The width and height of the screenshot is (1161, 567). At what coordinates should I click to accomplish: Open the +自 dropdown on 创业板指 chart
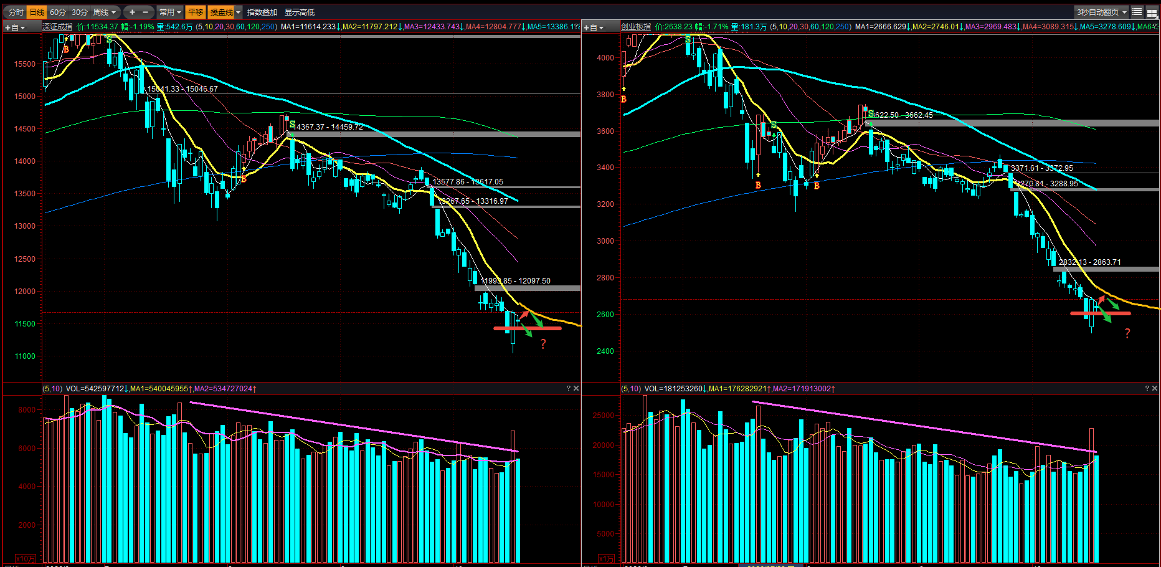[x=594, y=27]
